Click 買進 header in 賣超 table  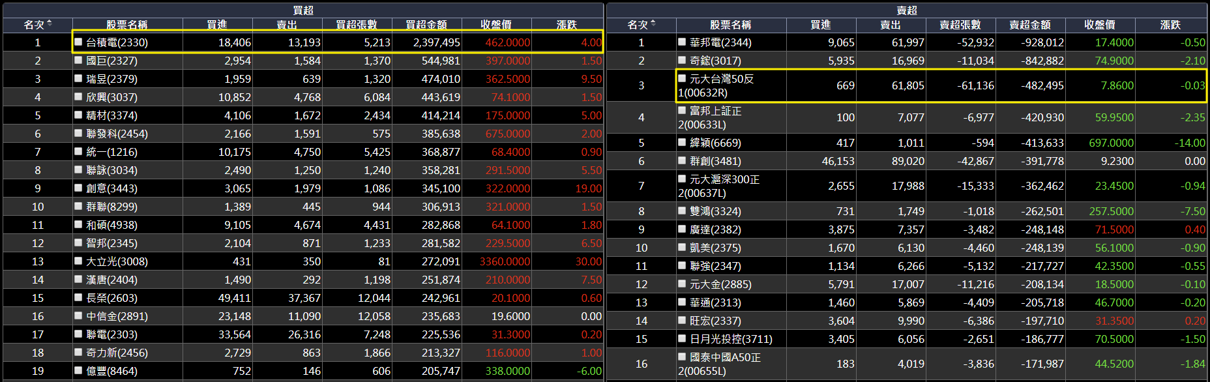click(821, 25)
